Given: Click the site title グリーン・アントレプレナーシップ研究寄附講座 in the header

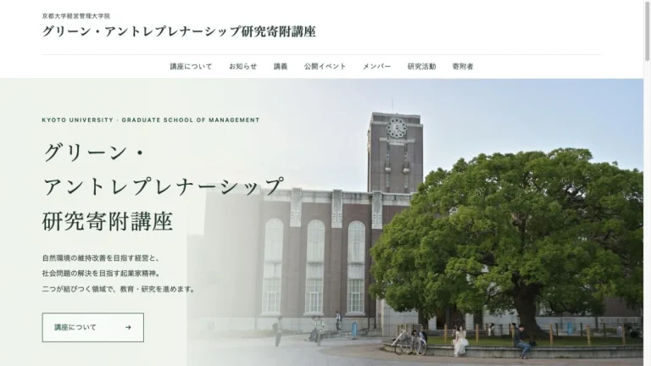Looking at the screenshot, I should click(x=179, y=31).
